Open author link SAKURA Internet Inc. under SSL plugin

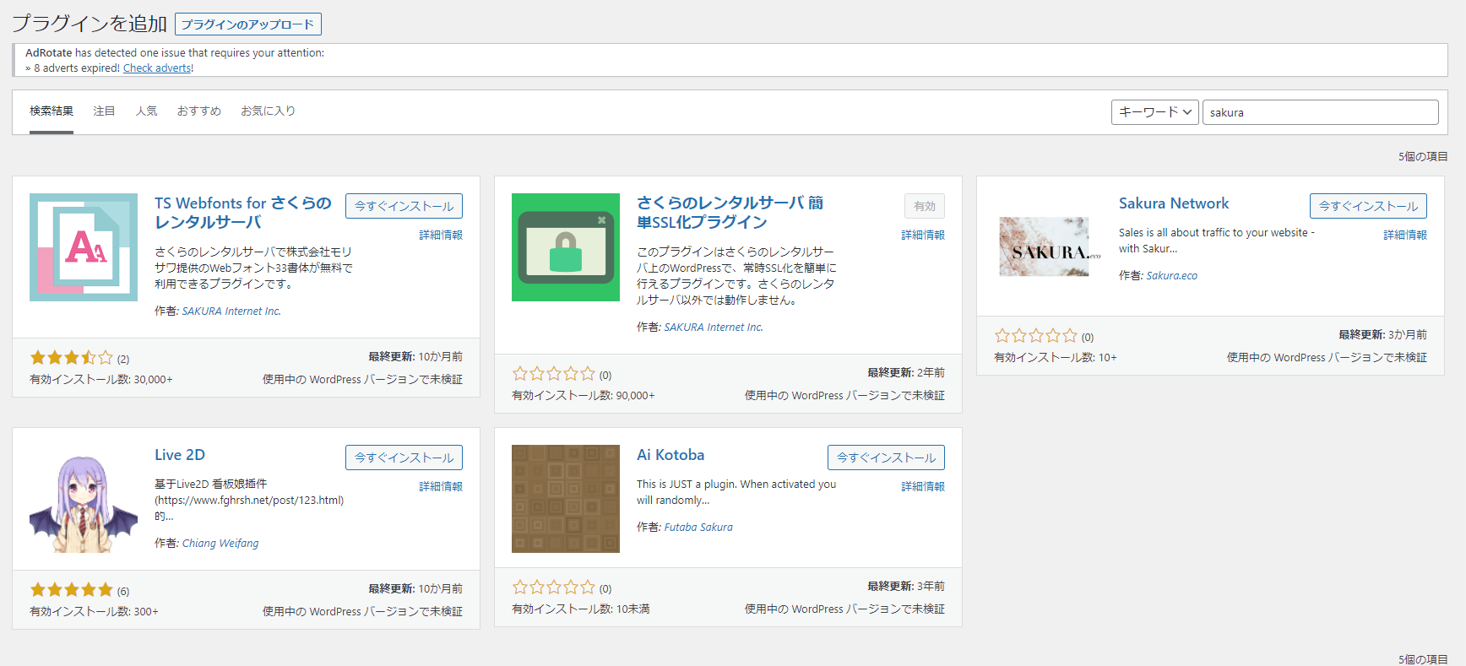[714, 328]
